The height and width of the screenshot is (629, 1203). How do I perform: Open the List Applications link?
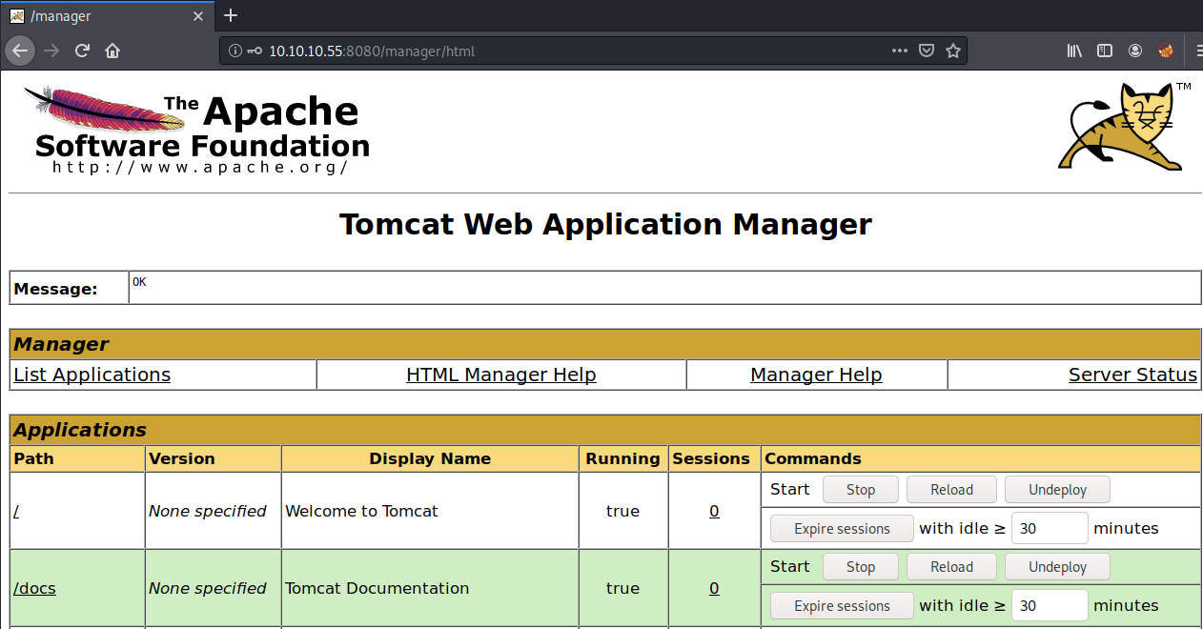tap(92, 375)
